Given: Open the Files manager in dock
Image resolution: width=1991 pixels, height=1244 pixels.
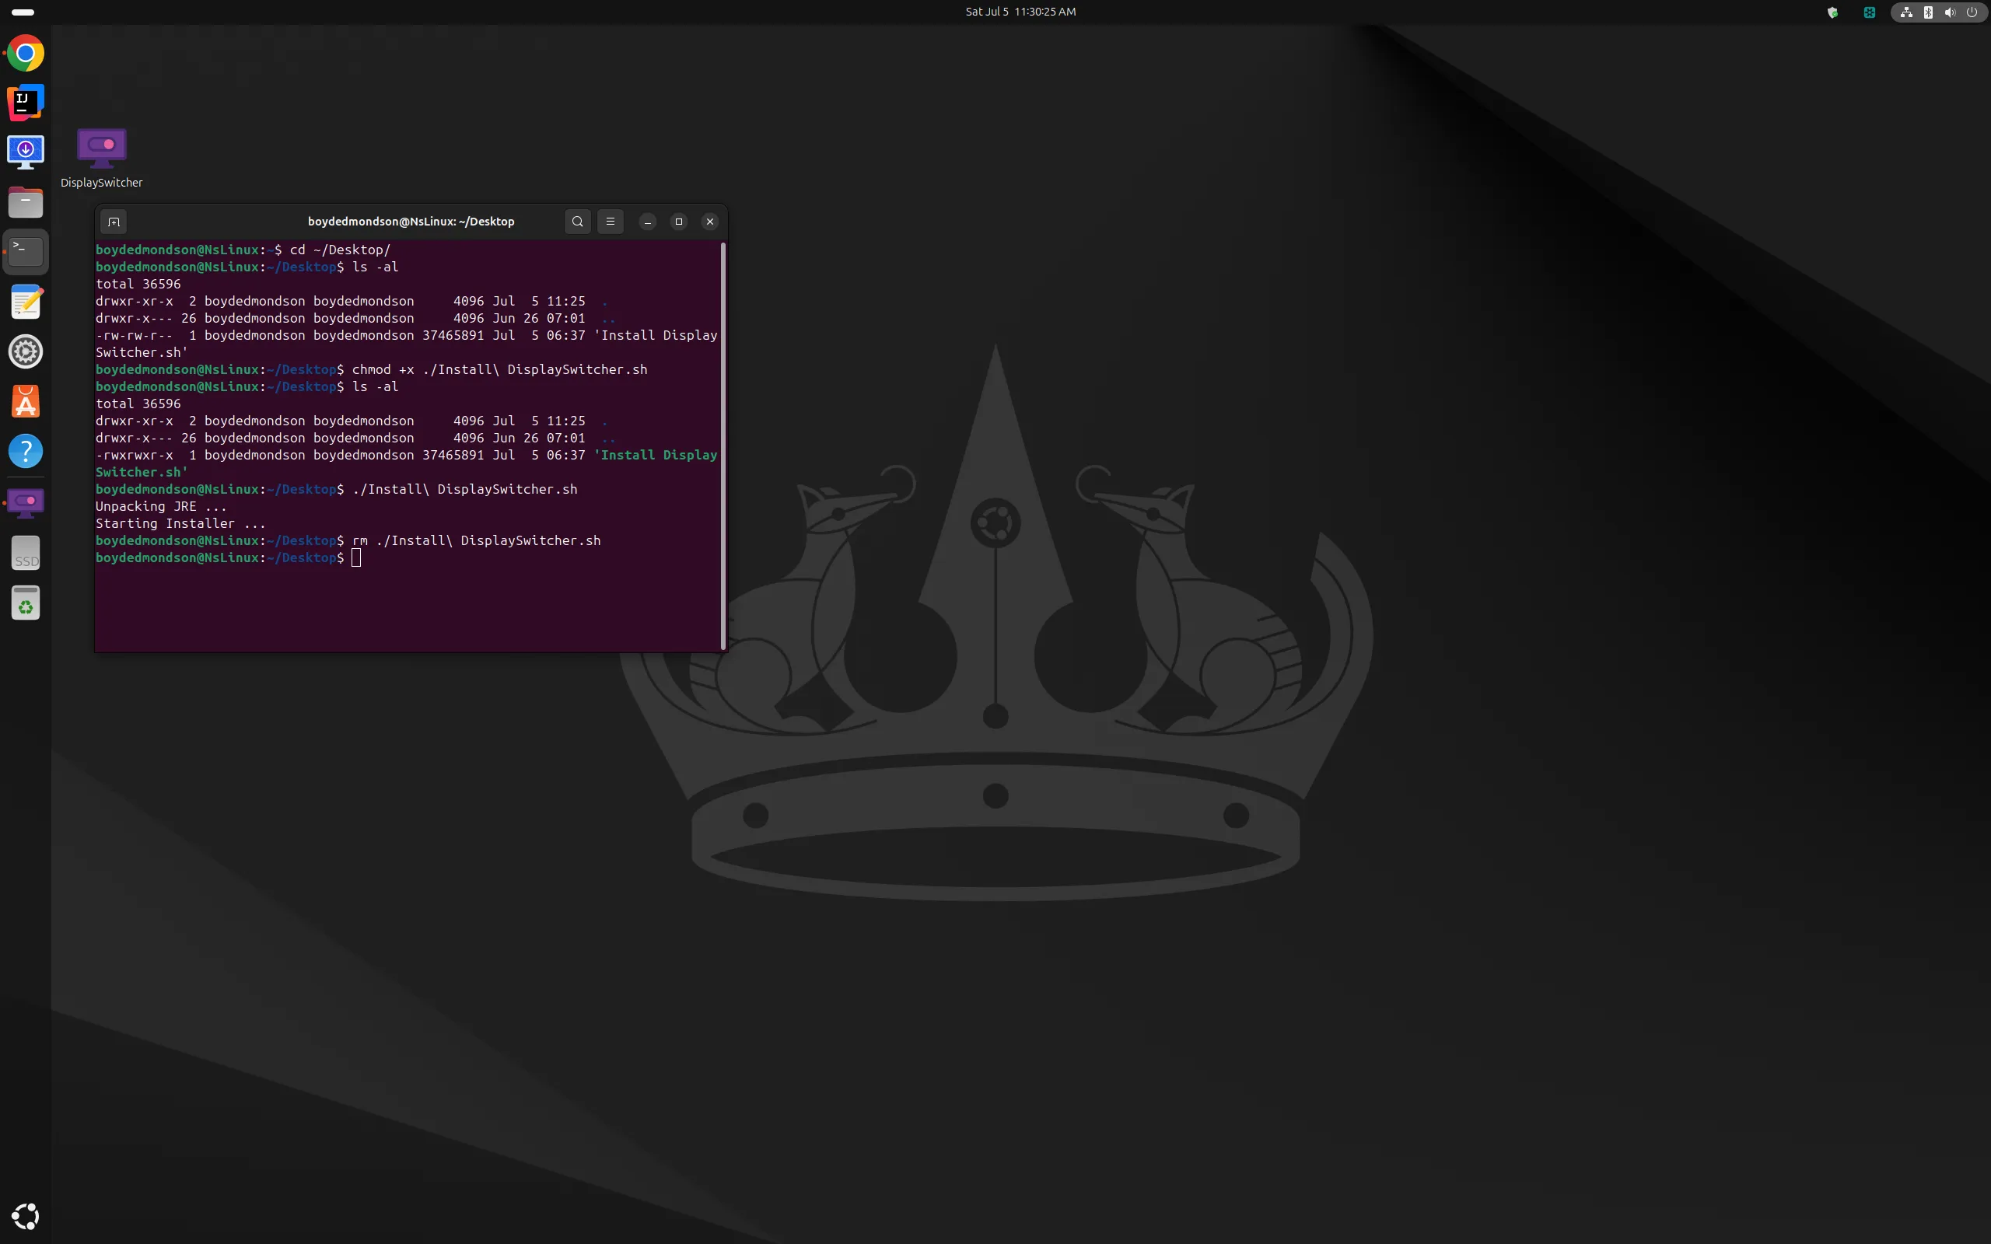Looking at the screenshot, I should (x=26, y=202).
